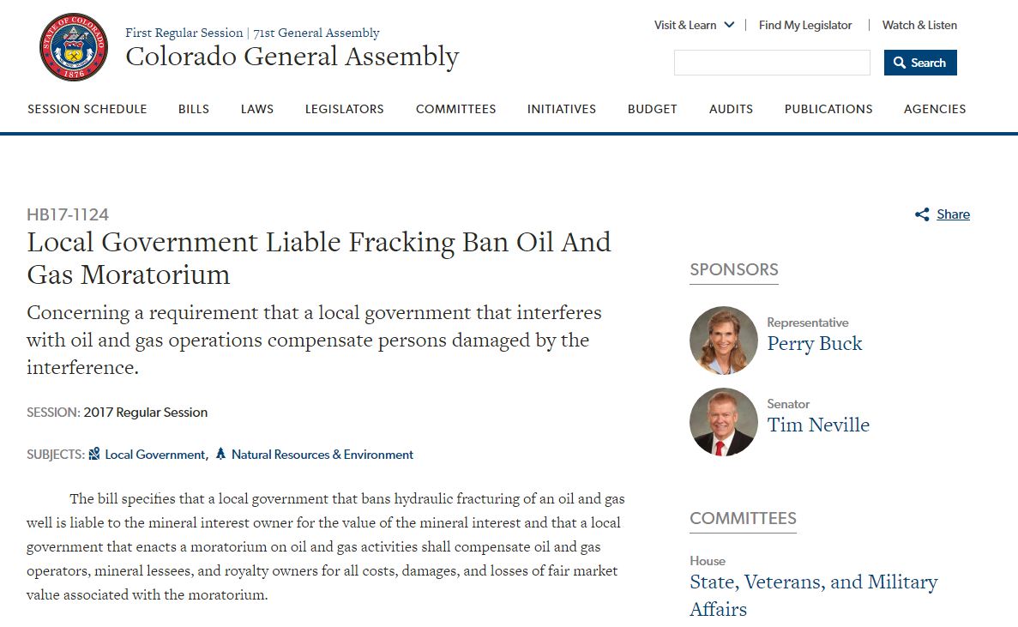Open the Watch & Listen link
The image size is (1018, 627).
point(919,25)
